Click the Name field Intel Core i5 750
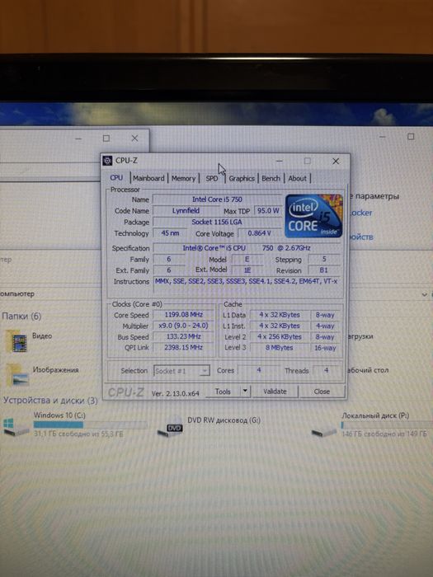 pos(217,199)
